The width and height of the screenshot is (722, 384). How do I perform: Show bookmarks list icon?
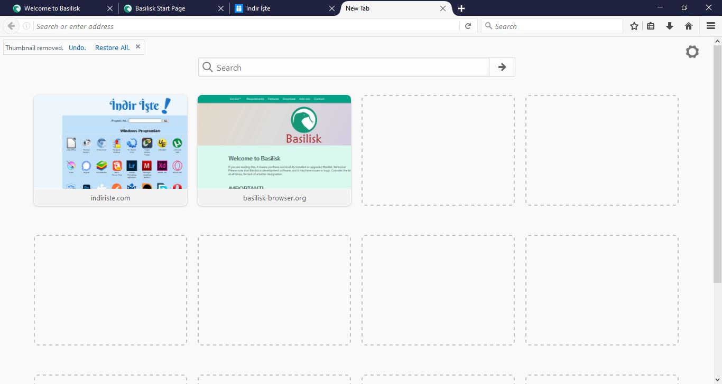(x=651, y=26)
